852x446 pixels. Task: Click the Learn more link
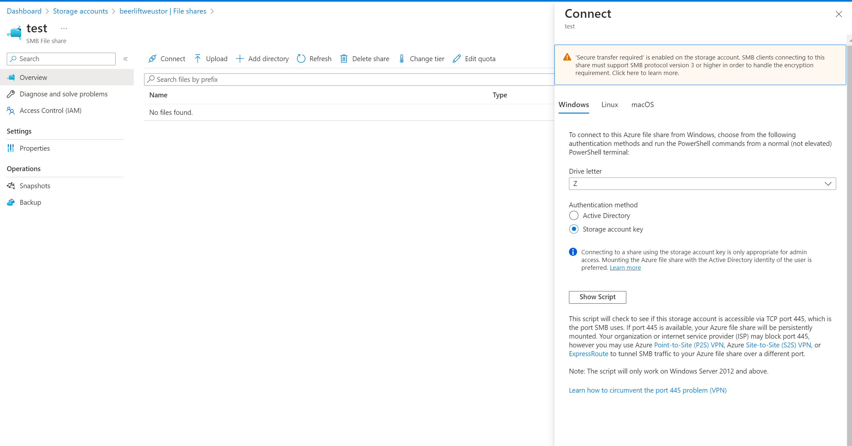(625, 267)
